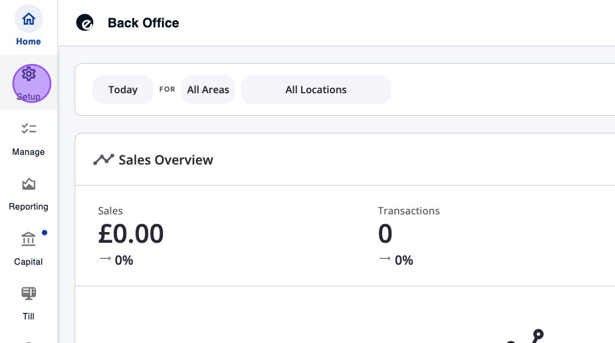Expand the All Areas filter

(x=208, y=89)
